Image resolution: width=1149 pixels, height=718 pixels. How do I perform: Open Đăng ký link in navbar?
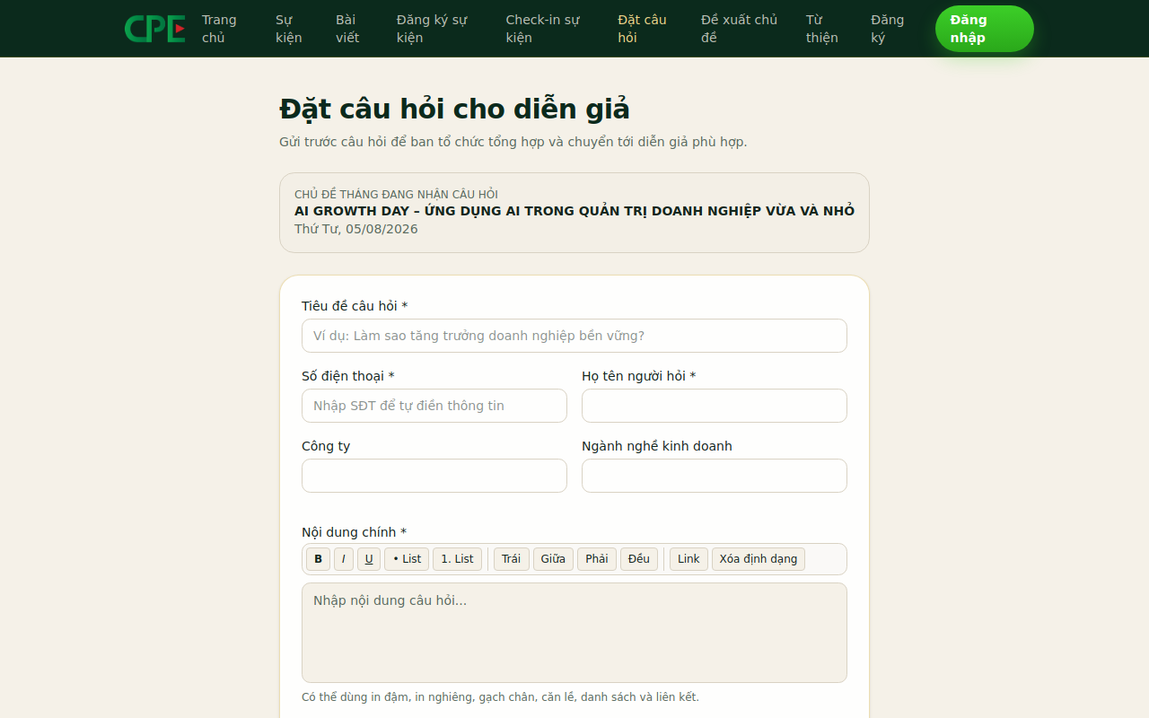pyautogui.click(x=887, y=29)
